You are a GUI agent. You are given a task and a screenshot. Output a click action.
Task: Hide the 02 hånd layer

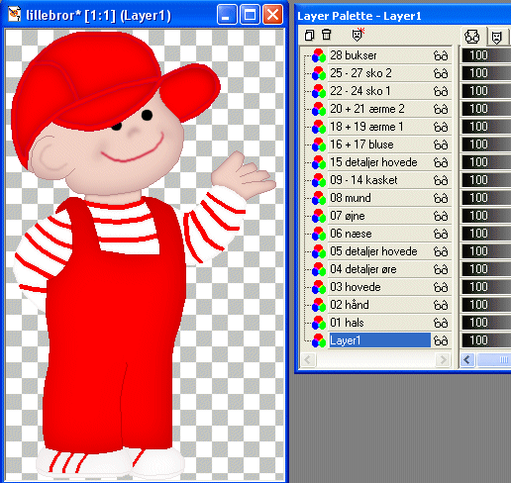(x=441, y=306)
